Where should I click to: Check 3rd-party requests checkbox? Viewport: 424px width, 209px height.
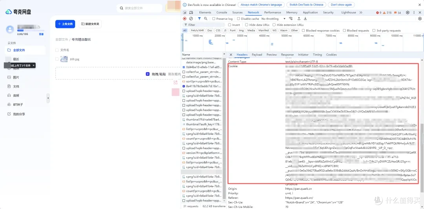(x=374, y=31)
